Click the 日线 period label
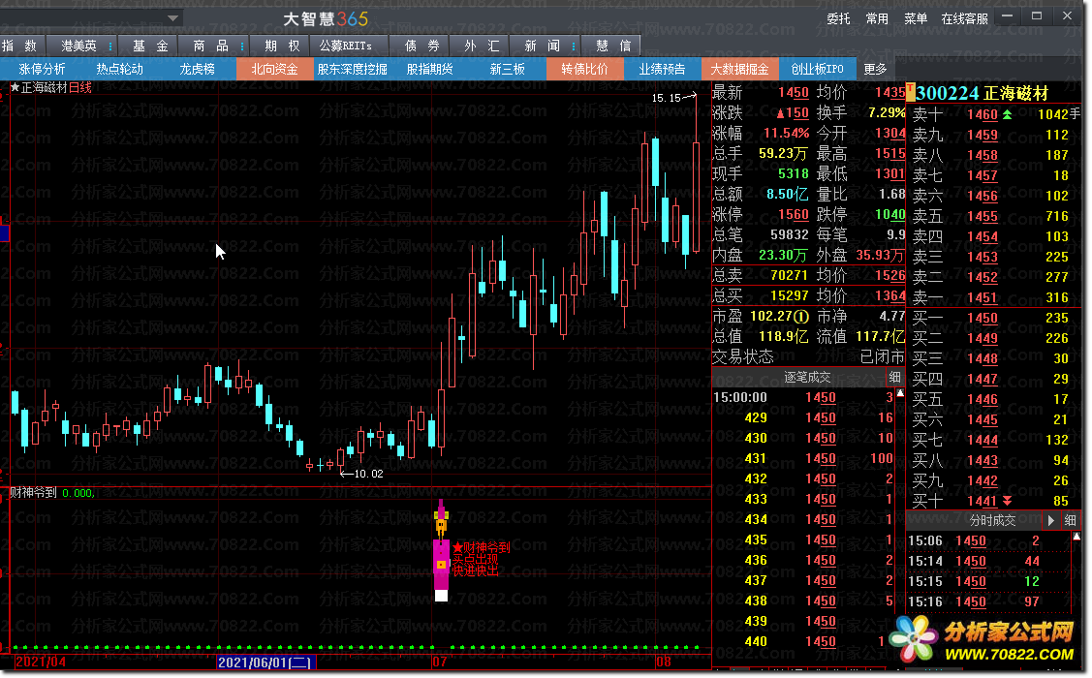This screenshot has height=678, width=1092. click(x=80, y=88)
